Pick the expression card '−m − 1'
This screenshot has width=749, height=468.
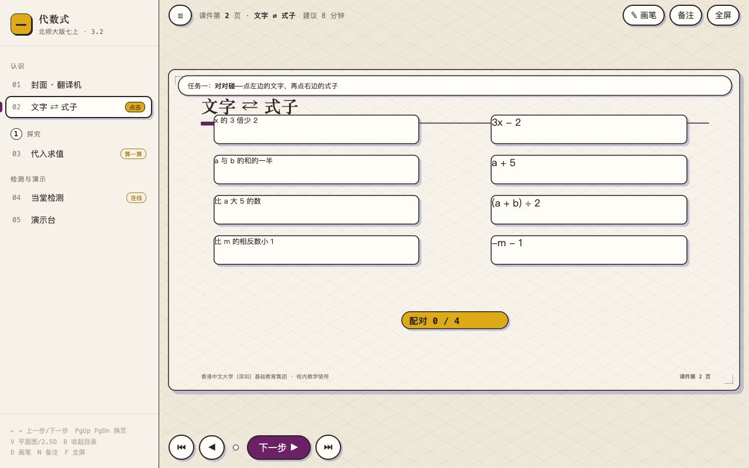pos(589,250)
